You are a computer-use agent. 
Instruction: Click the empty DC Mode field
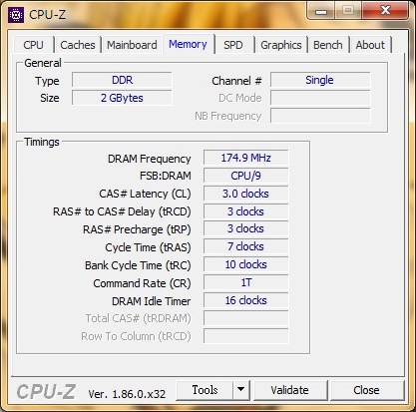click(x=320, y=98)
